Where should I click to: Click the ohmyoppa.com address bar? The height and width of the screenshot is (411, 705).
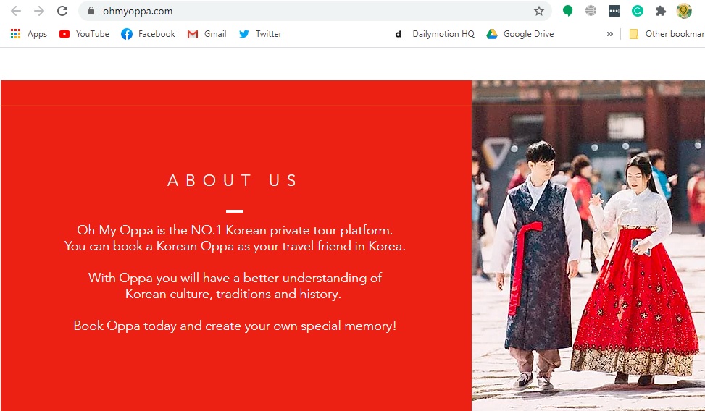314,11
